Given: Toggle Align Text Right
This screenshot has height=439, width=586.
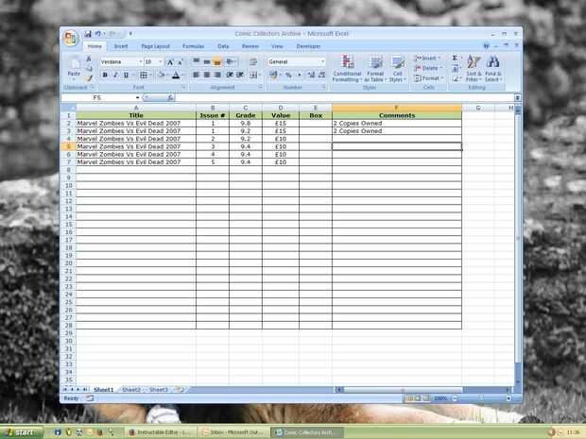Looking at the screenshot, I should click(x=217, y=75).
